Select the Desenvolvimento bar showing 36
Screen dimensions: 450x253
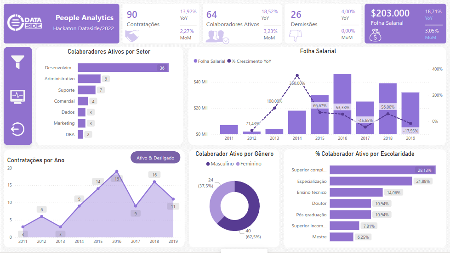click(x=123, y=68)
